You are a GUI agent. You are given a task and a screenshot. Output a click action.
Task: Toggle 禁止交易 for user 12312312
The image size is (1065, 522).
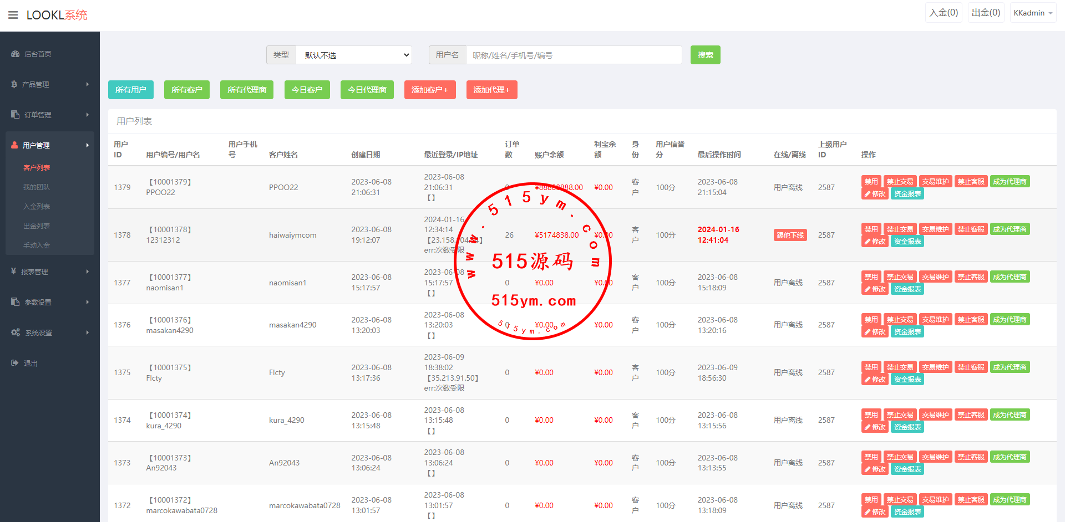click(x=899, y=229)
